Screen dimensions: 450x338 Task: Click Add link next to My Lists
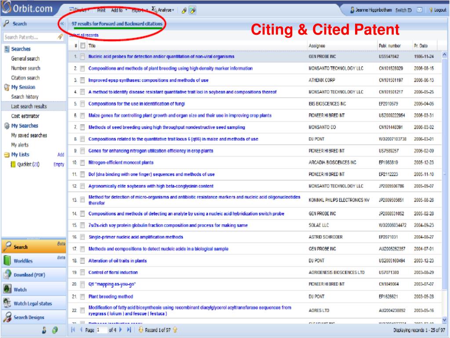tap(61, 154)
